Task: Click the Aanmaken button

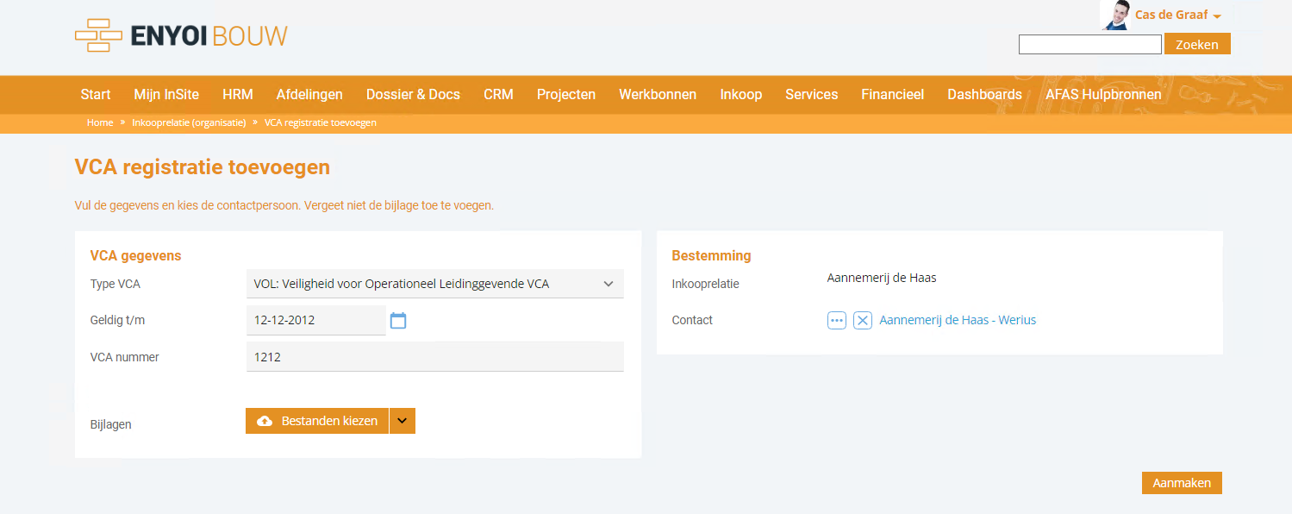Action: tap(1182, 483)
